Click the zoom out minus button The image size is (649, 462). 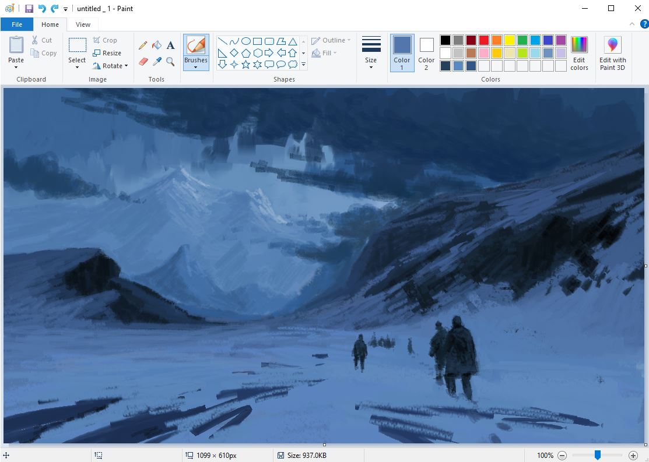pyautogui.click(x=562, y=456)
